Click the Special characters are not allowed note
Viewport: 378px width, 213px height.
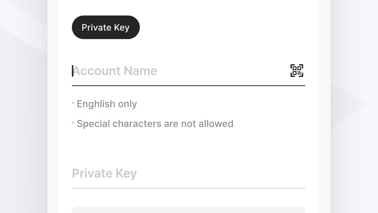click(155, 124)
